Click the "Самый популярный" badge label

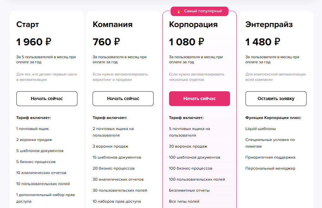[203, 11]
